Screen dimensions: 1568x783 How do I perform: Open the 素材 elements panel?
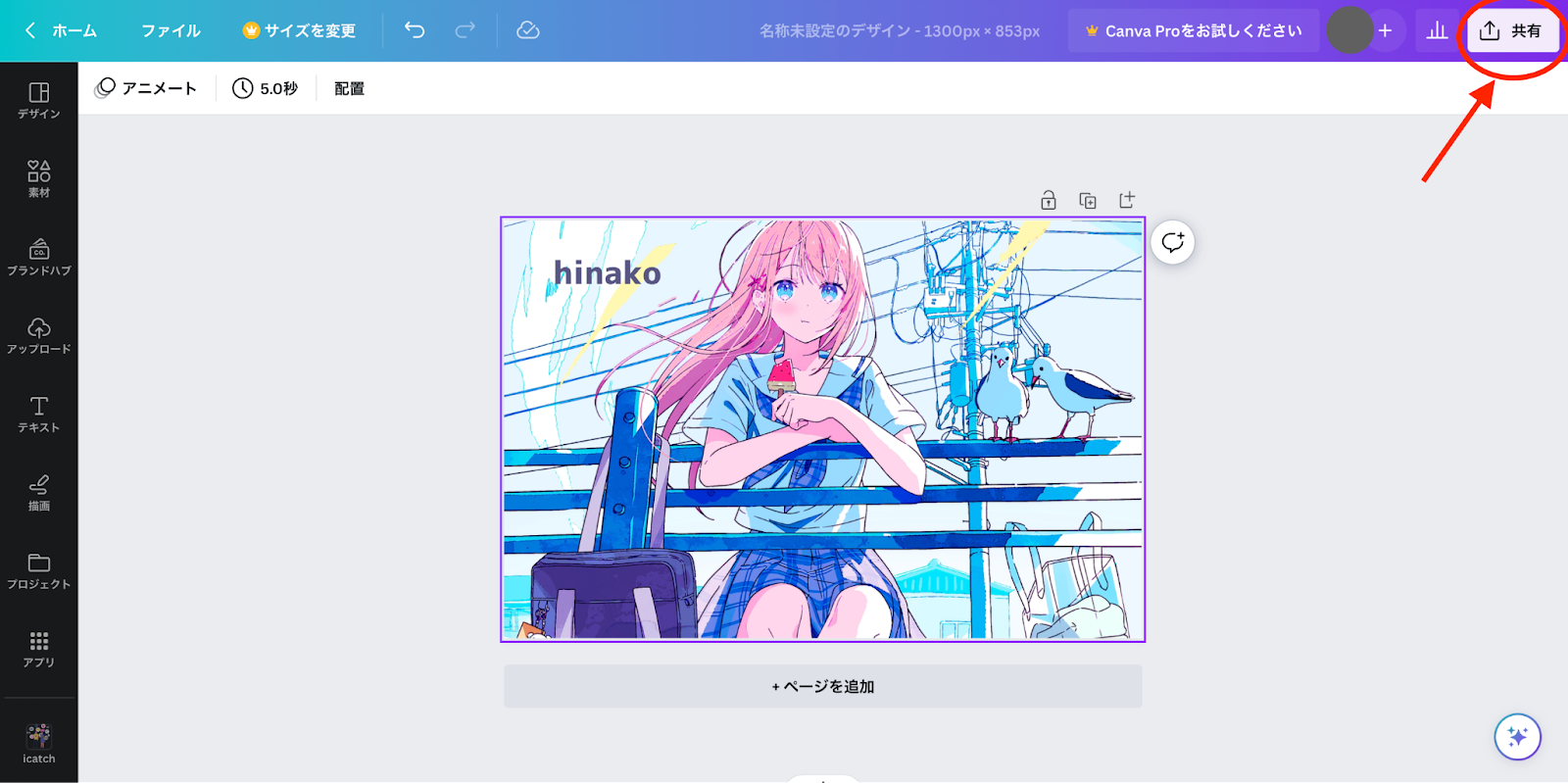[38, 179]
